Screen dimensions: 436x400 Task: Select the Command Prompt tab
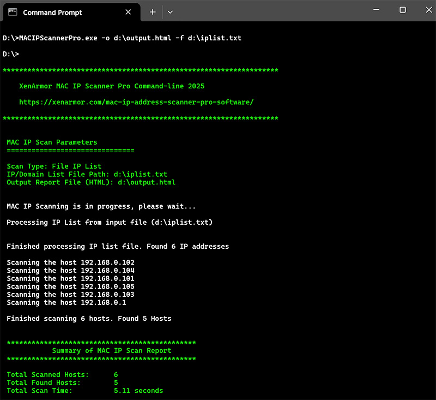(71, 12)
